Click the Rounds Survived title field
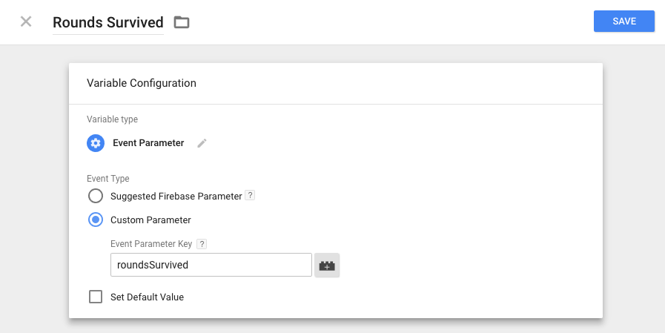665x333 pixels. click(108, 22)
